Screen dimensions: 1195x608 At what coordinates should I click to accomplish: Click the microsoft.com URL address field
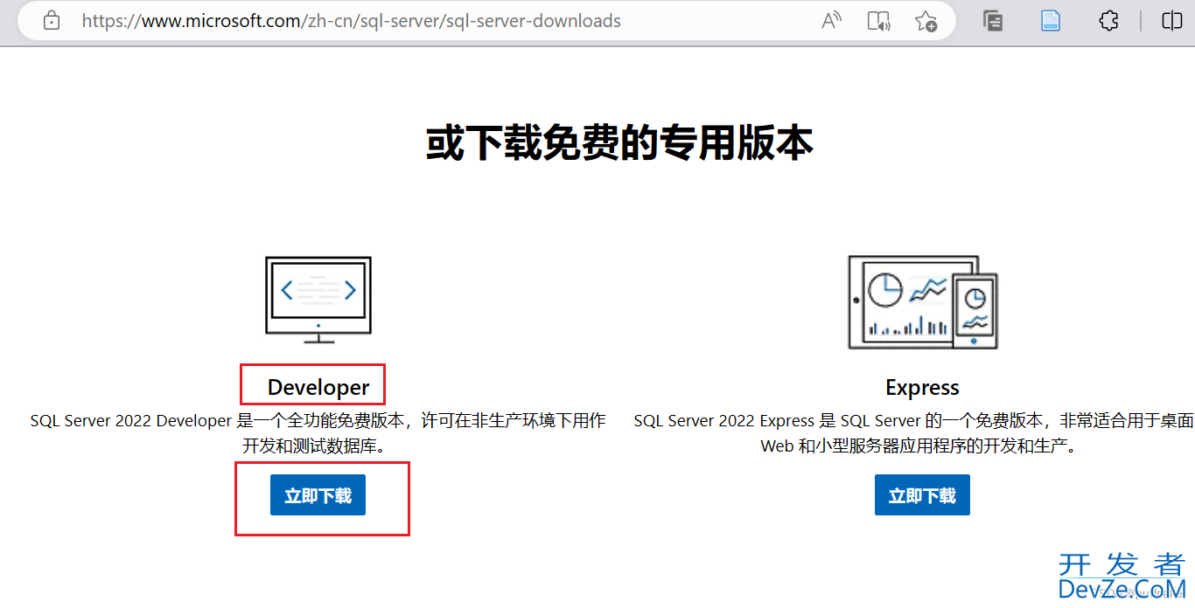351,21
